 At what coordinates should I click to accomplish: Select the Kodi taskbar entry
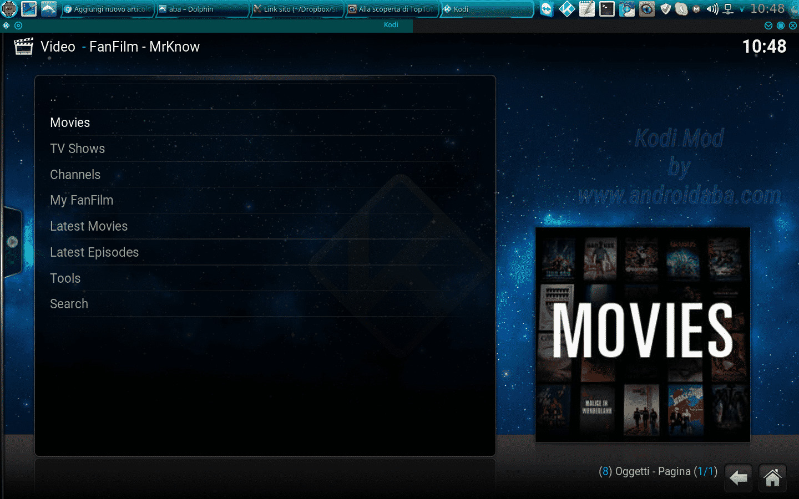coord(487,9)
